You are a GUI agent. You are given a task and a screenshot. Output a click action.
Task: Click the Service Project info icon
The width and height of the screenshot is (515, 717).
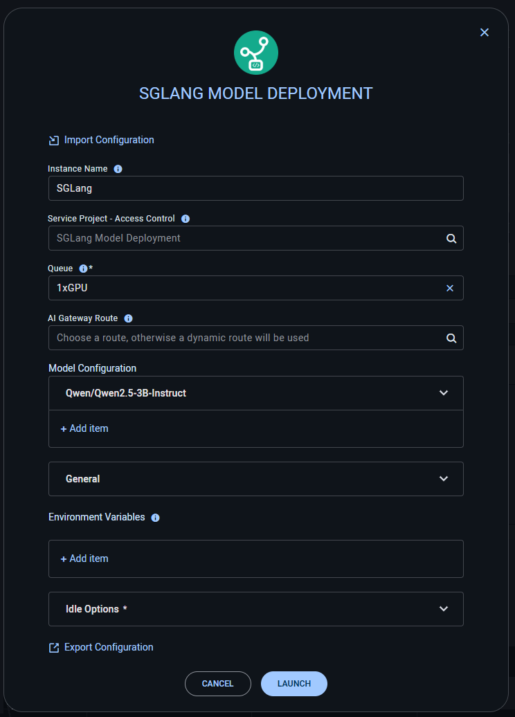[186, 219]
